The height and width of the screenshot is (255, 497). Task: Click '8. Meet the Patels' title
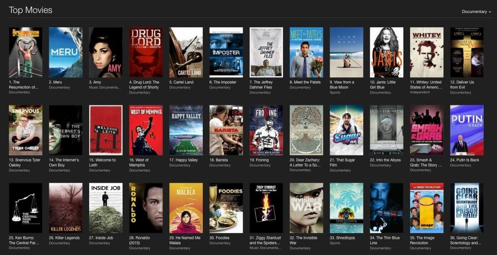point(305,82)
